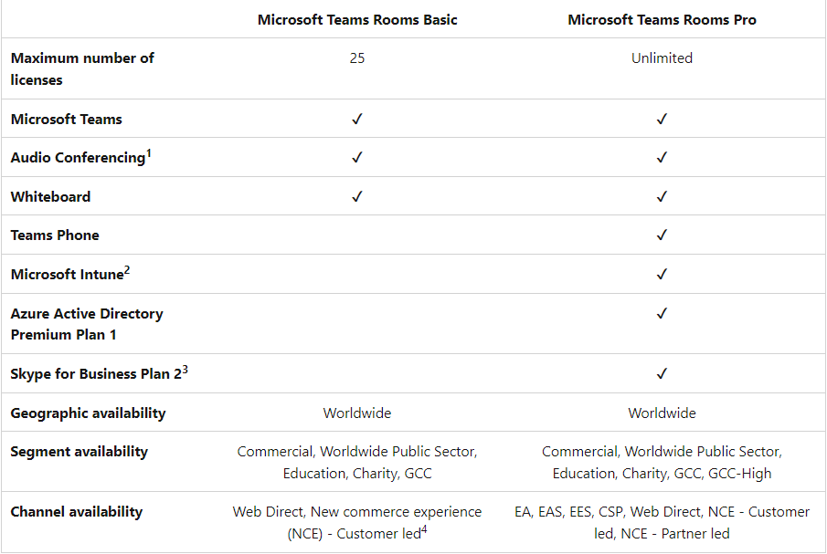This screenshot has width=827, height=554.
Task: Click the Whiteboard checkmark under Basic
Action: [357, 196]
